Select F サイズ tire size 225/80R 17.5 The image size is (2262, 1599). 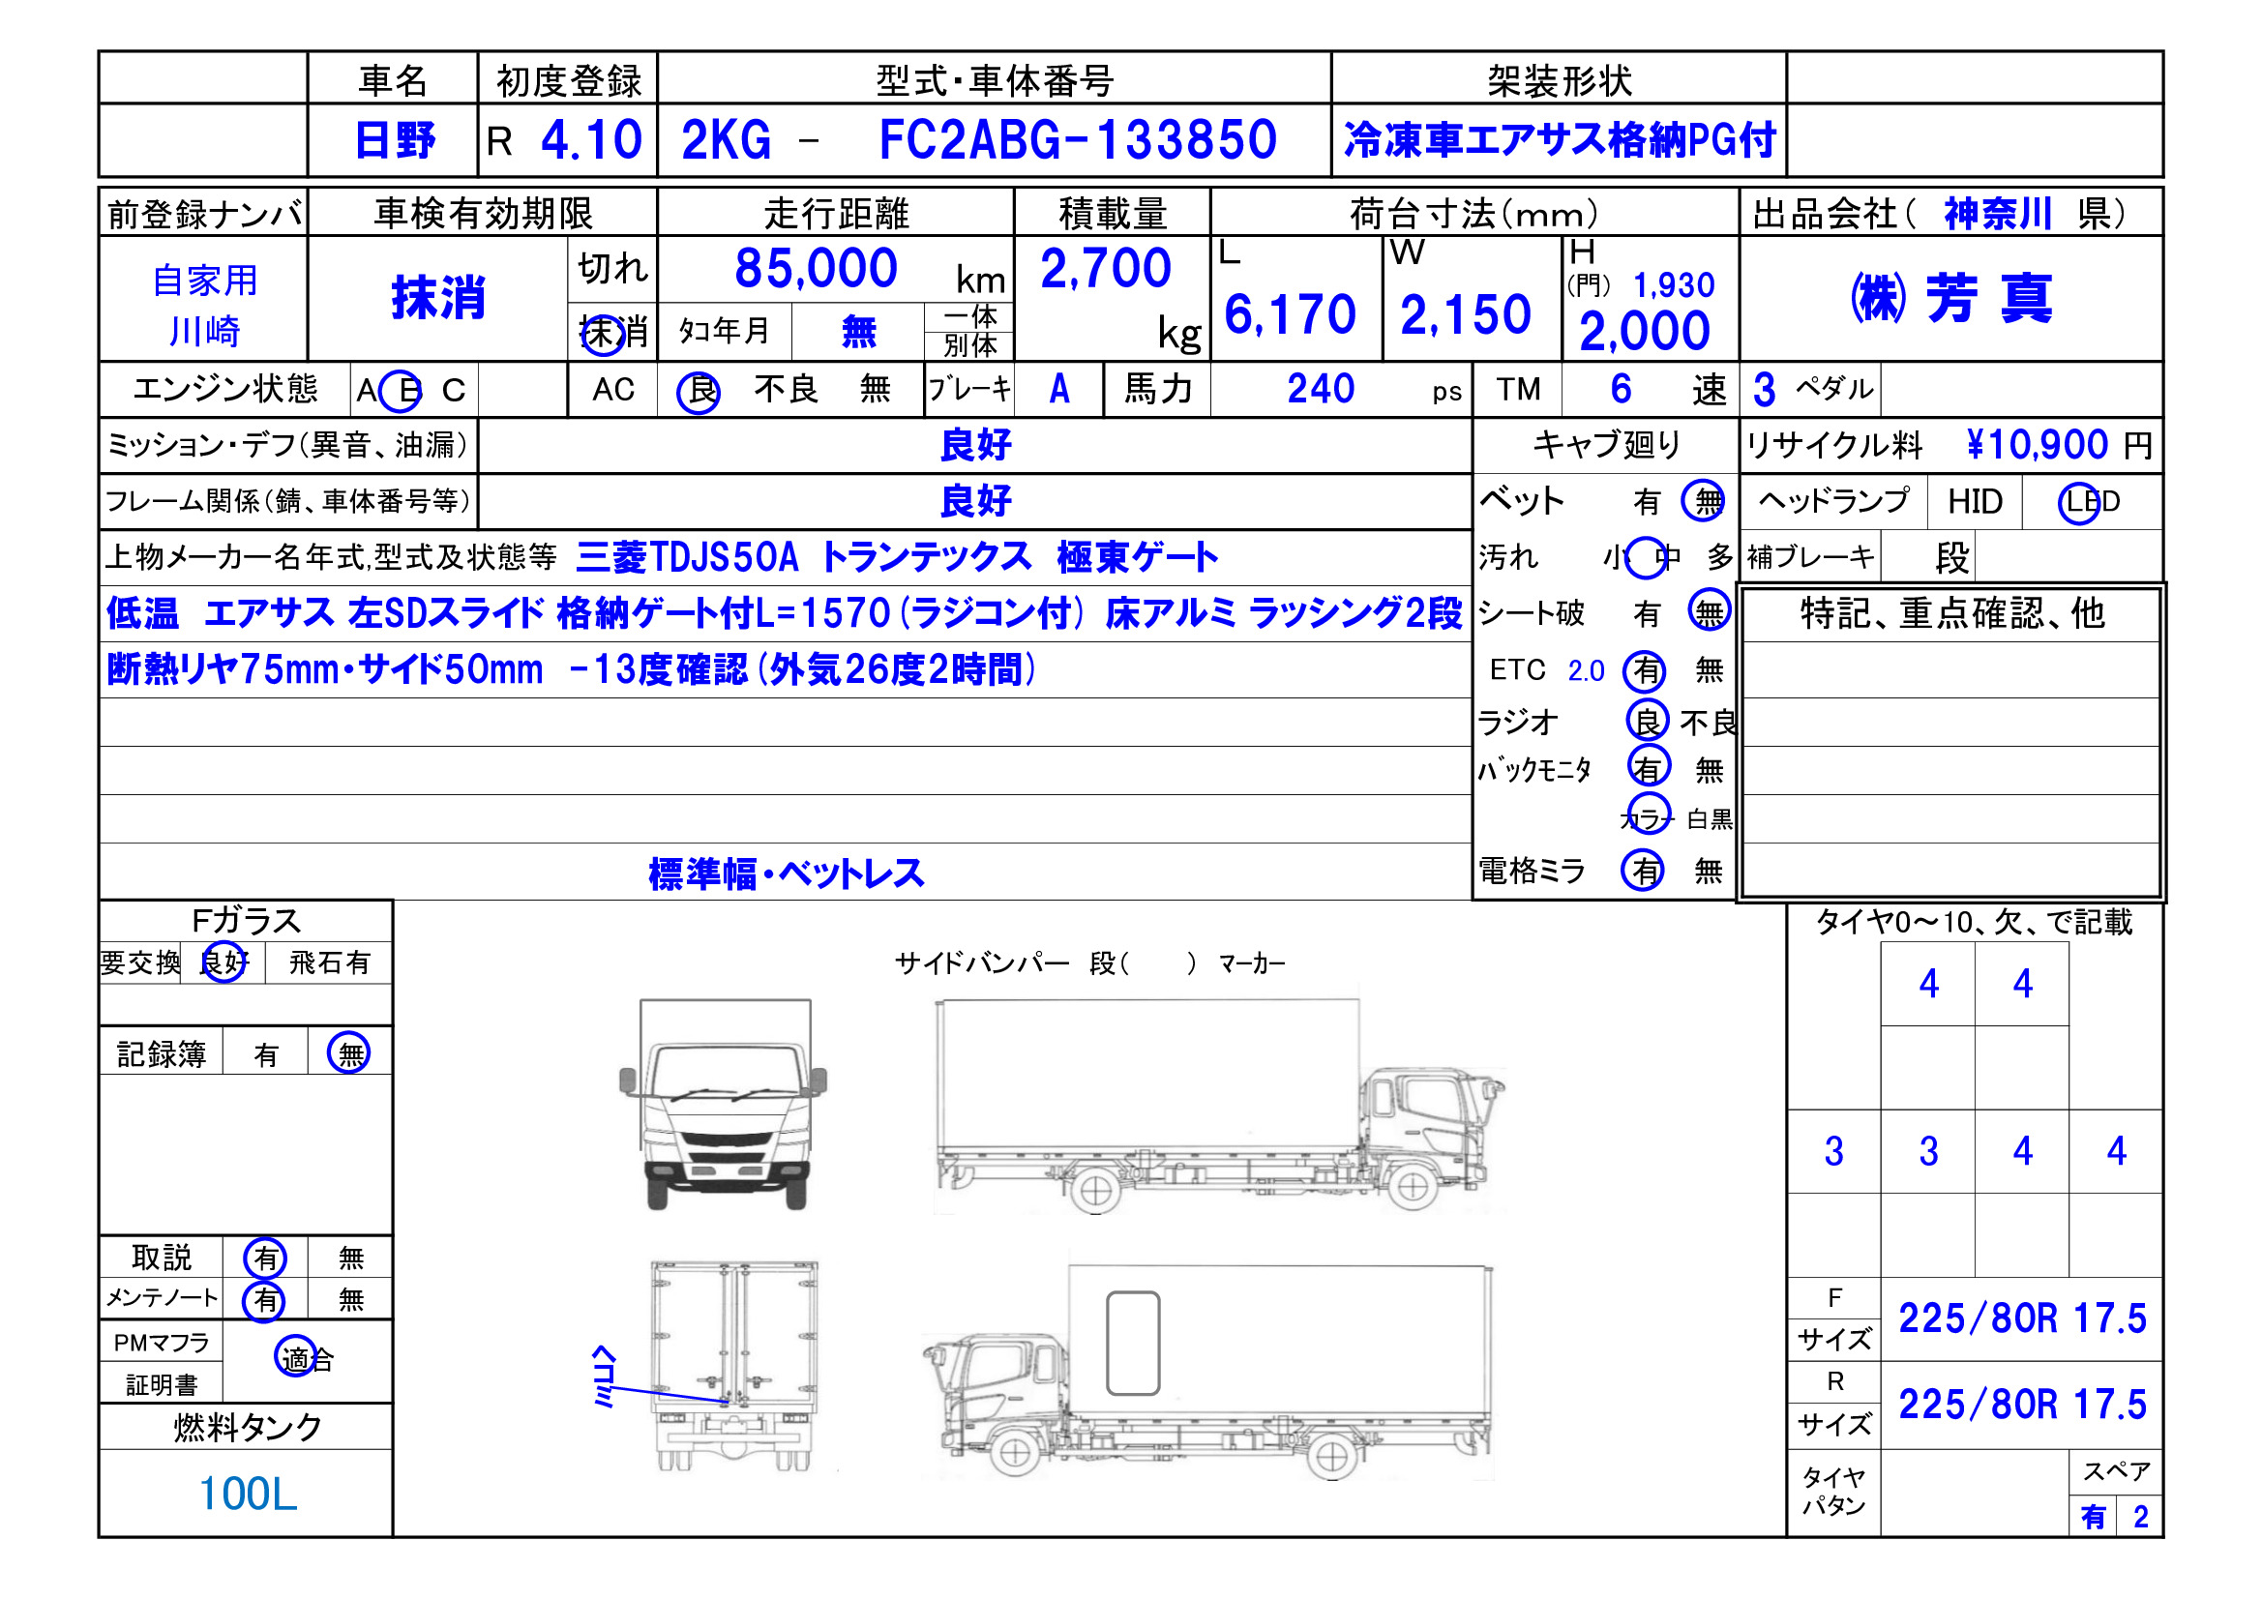2022,1318
